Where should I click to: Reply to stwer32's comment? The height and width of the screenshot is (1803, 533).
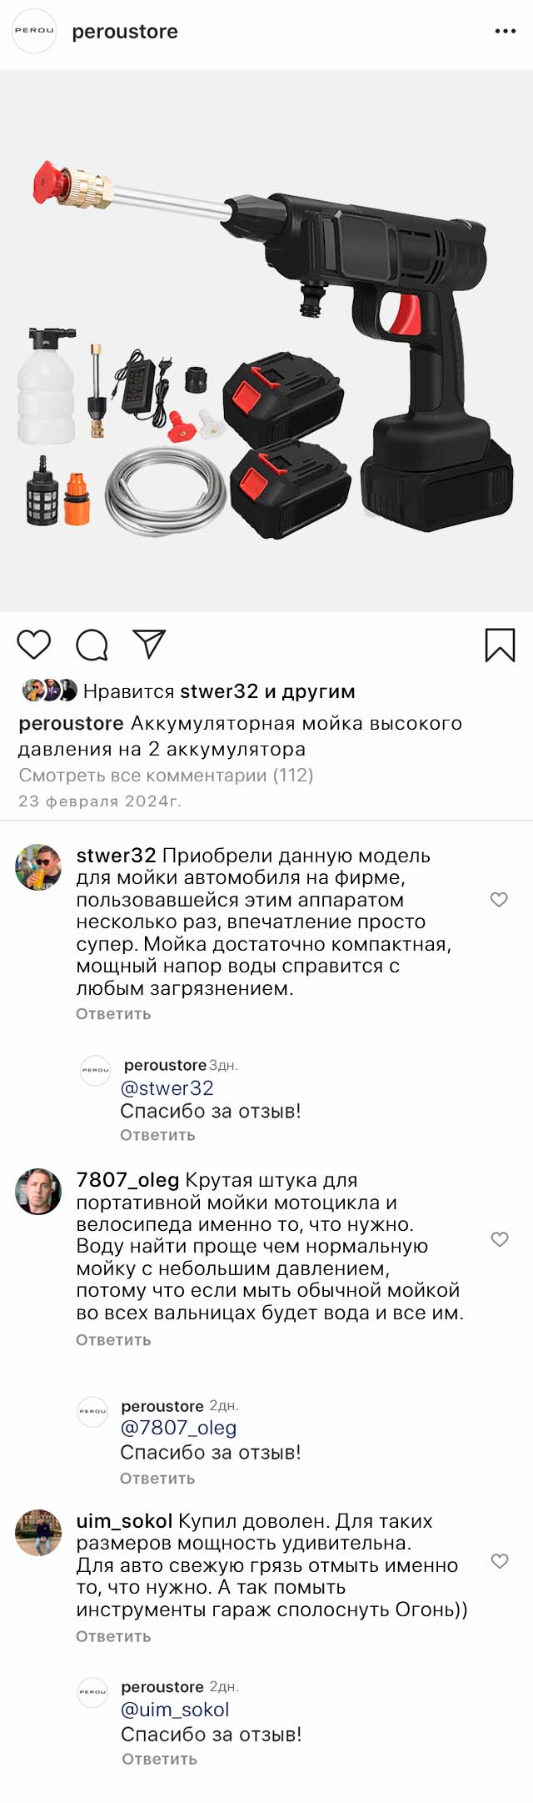click(113, 1013)
